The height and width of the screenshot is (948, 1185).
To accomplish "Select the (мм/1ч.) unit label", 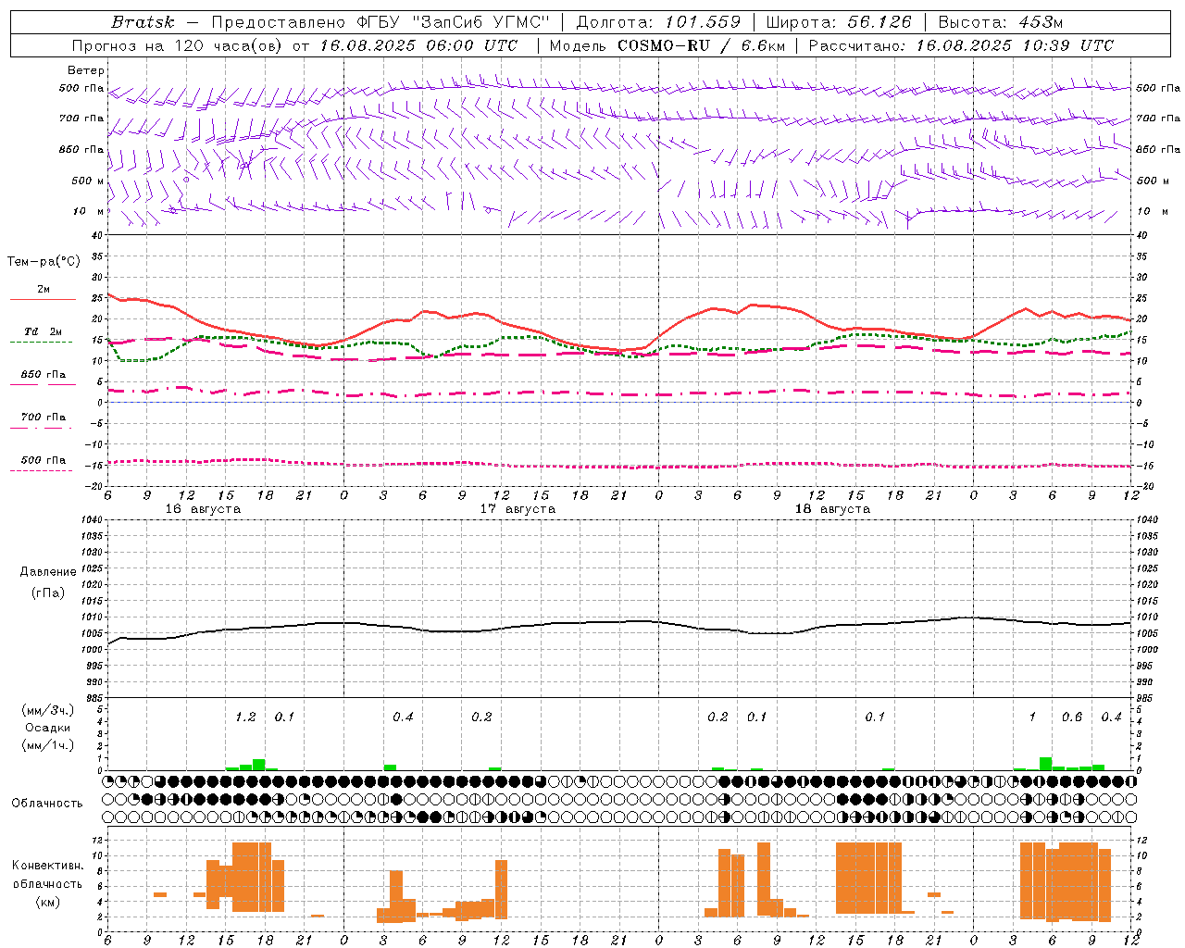I will pos(48,745).
